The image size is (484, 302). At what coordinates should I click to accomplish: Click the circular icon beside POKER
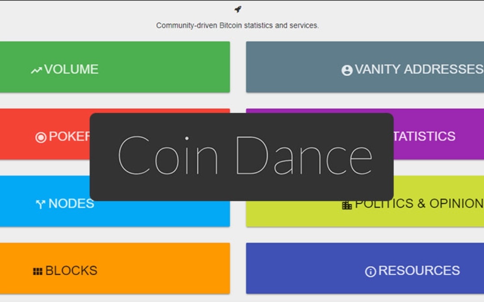pos(41,137)
